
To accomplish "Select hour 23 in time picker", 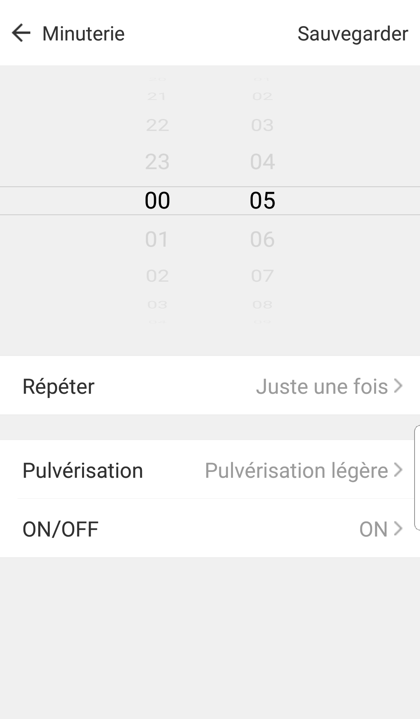I will 157,161.
